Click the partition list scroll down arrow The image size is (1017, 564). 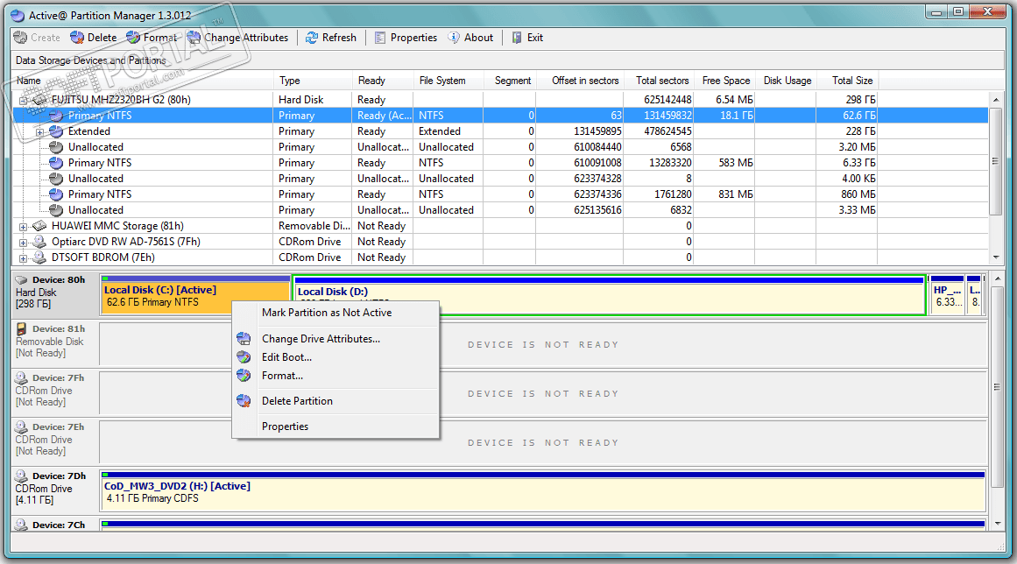[996, 257]
